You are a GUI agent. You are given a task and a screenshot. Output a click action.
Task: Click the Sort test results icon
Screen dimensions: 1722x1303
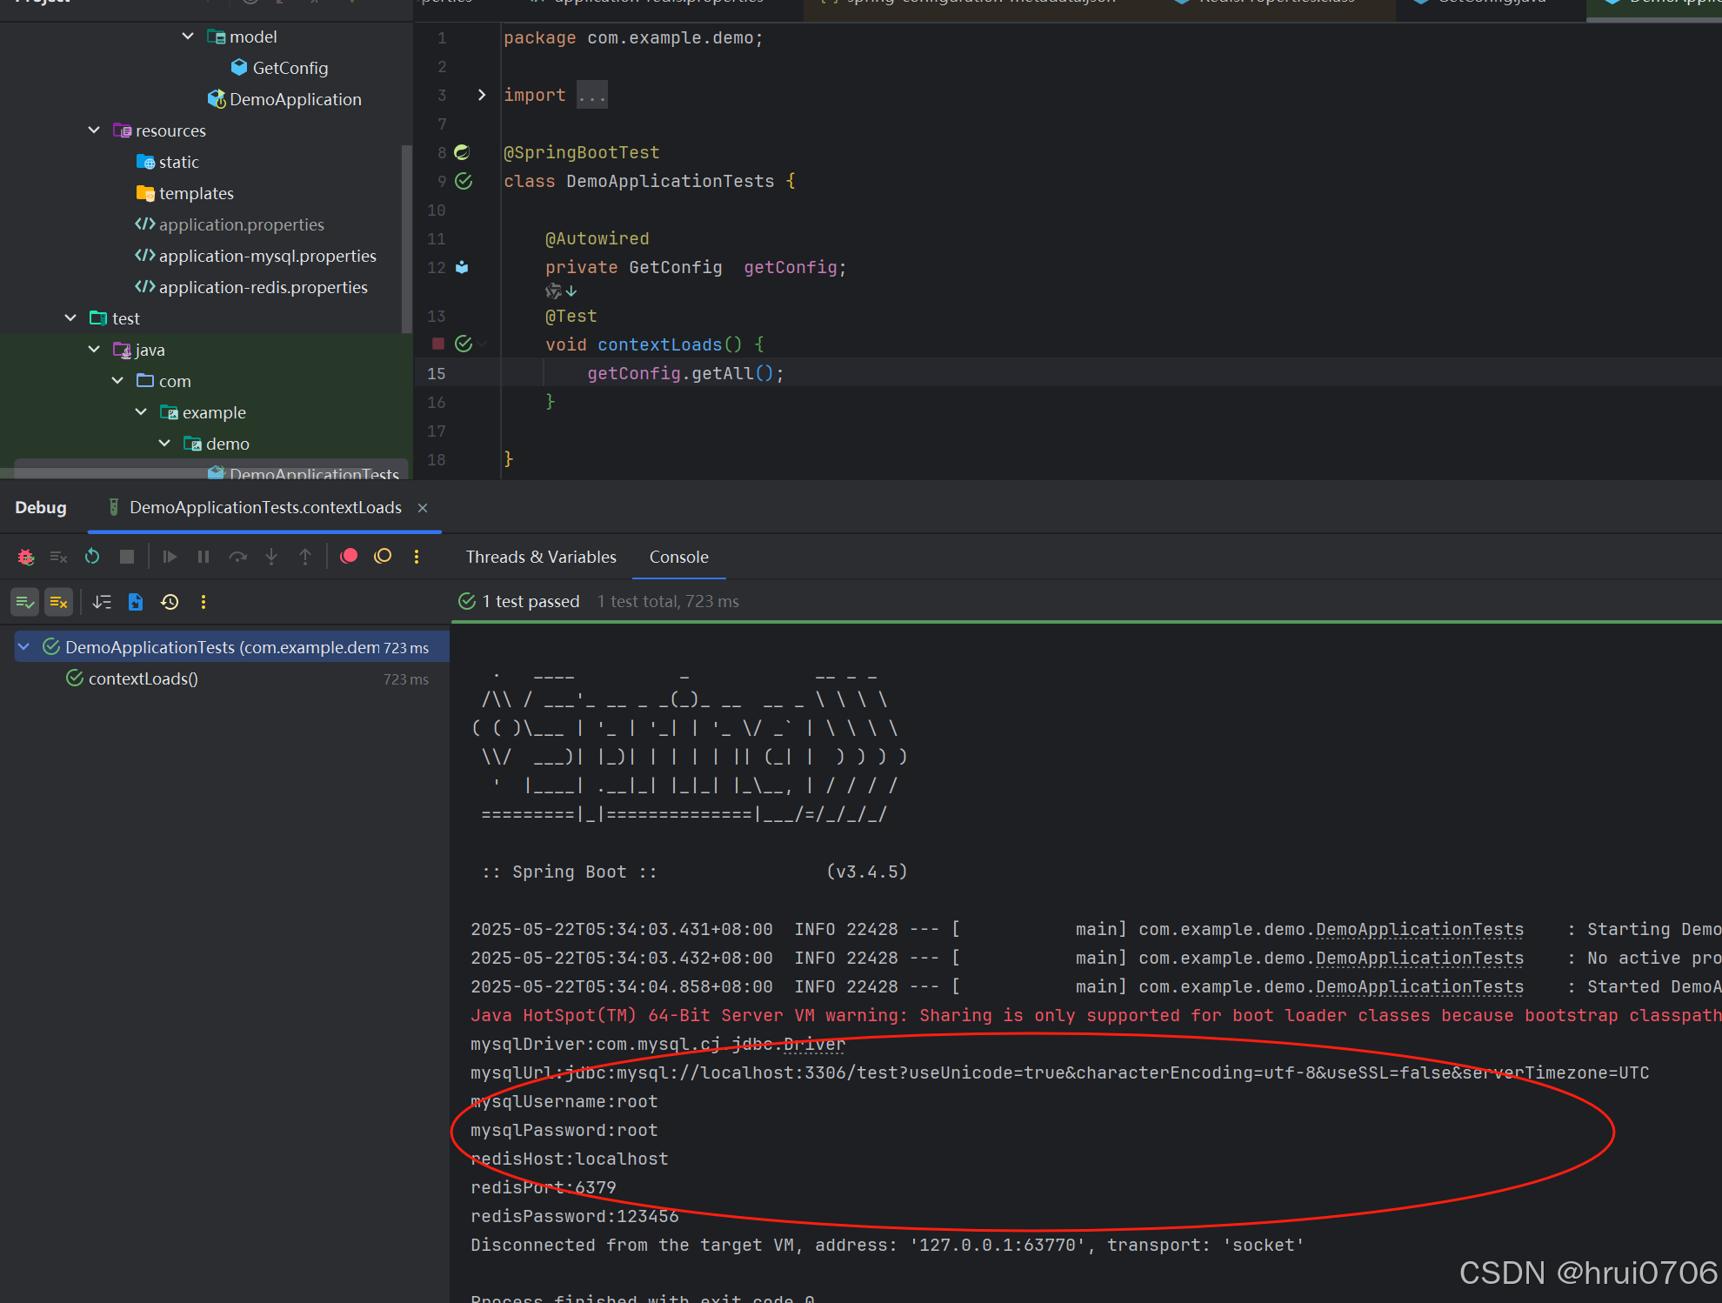tap(102, 602)
